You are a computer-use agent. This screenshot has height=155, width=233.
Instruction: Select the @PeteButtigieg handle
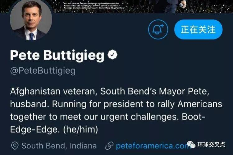point(43,71)
